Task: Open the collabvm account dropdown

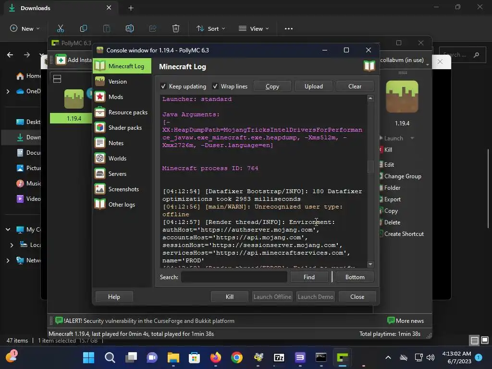Action: 405,60
